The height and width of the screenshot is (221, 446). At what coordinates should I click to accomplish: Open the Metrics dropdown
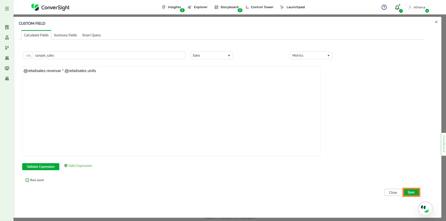[311, 55]
